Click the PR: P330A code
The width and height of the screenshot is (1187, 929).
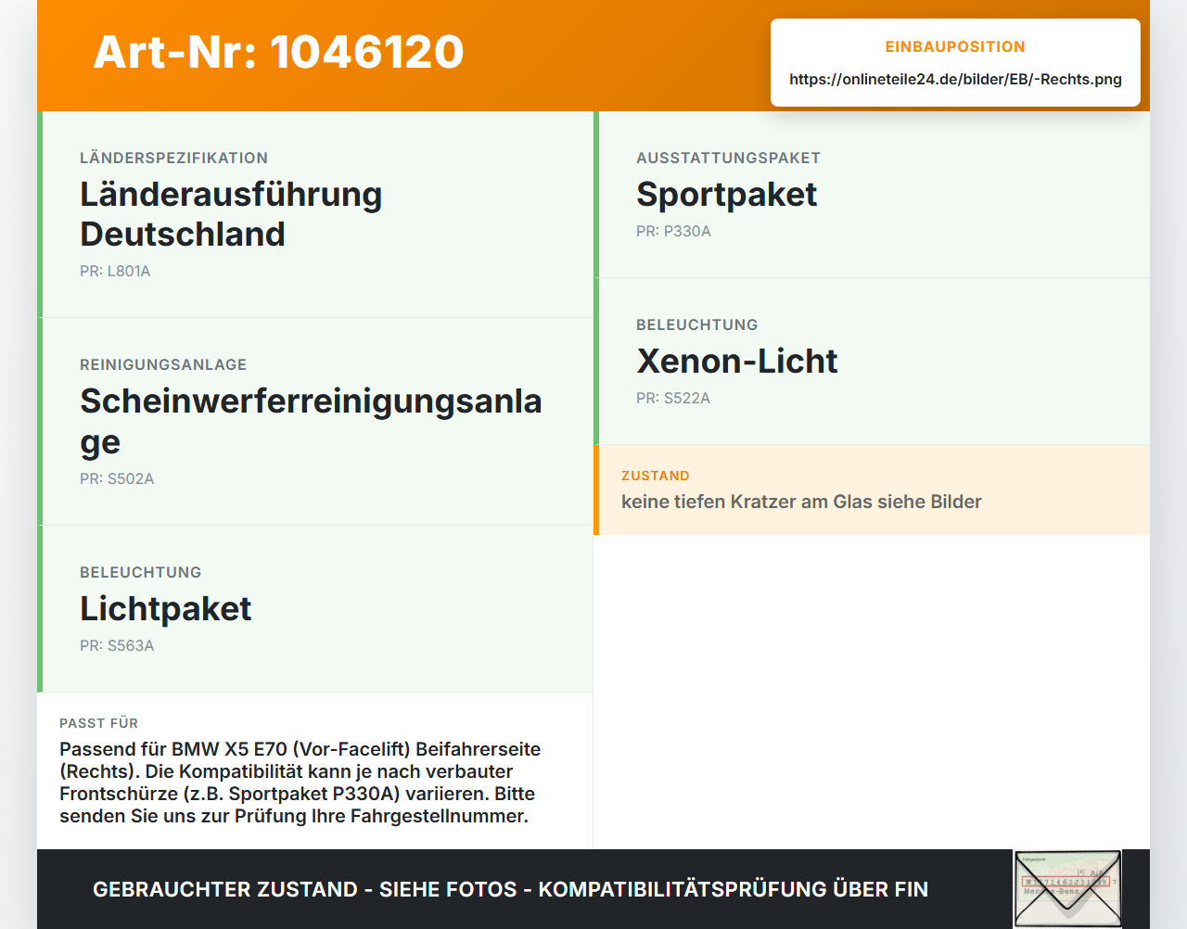[673, 232]
